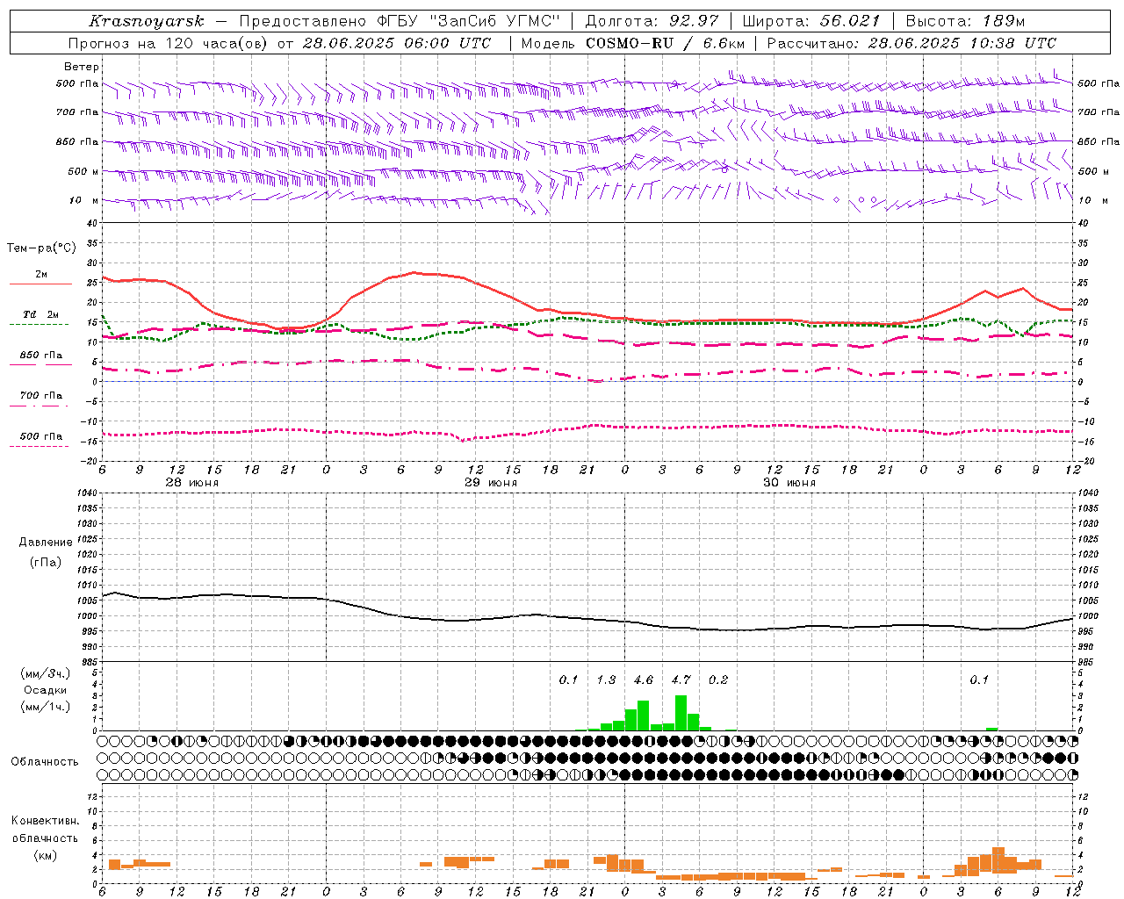Click the (мм/1ч.) precipitation unit label
The width and height of the screenshot is (1124, 899).
45,707
